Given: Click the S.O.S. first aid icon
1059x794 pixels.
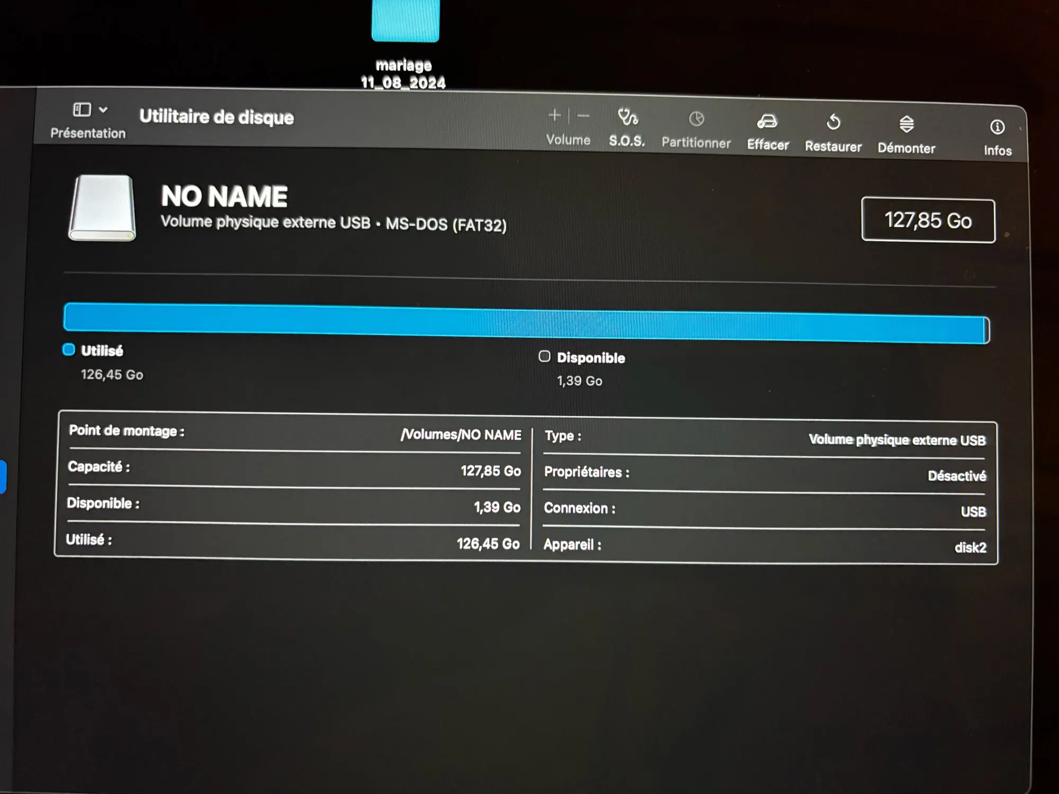Looking at the screenshot, I should pos(627,118).
